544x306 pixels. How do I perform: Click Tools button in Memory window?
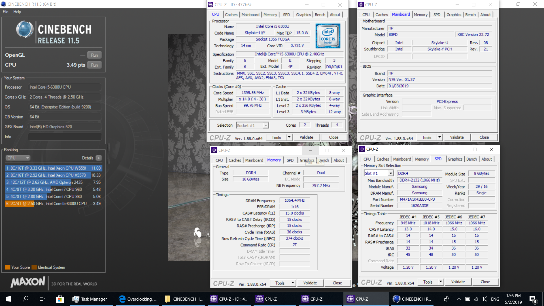tap(280, 283)
